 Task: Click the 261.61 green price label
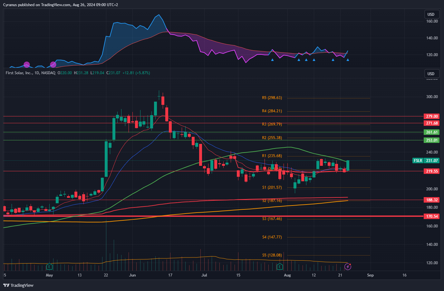(432, 132)
